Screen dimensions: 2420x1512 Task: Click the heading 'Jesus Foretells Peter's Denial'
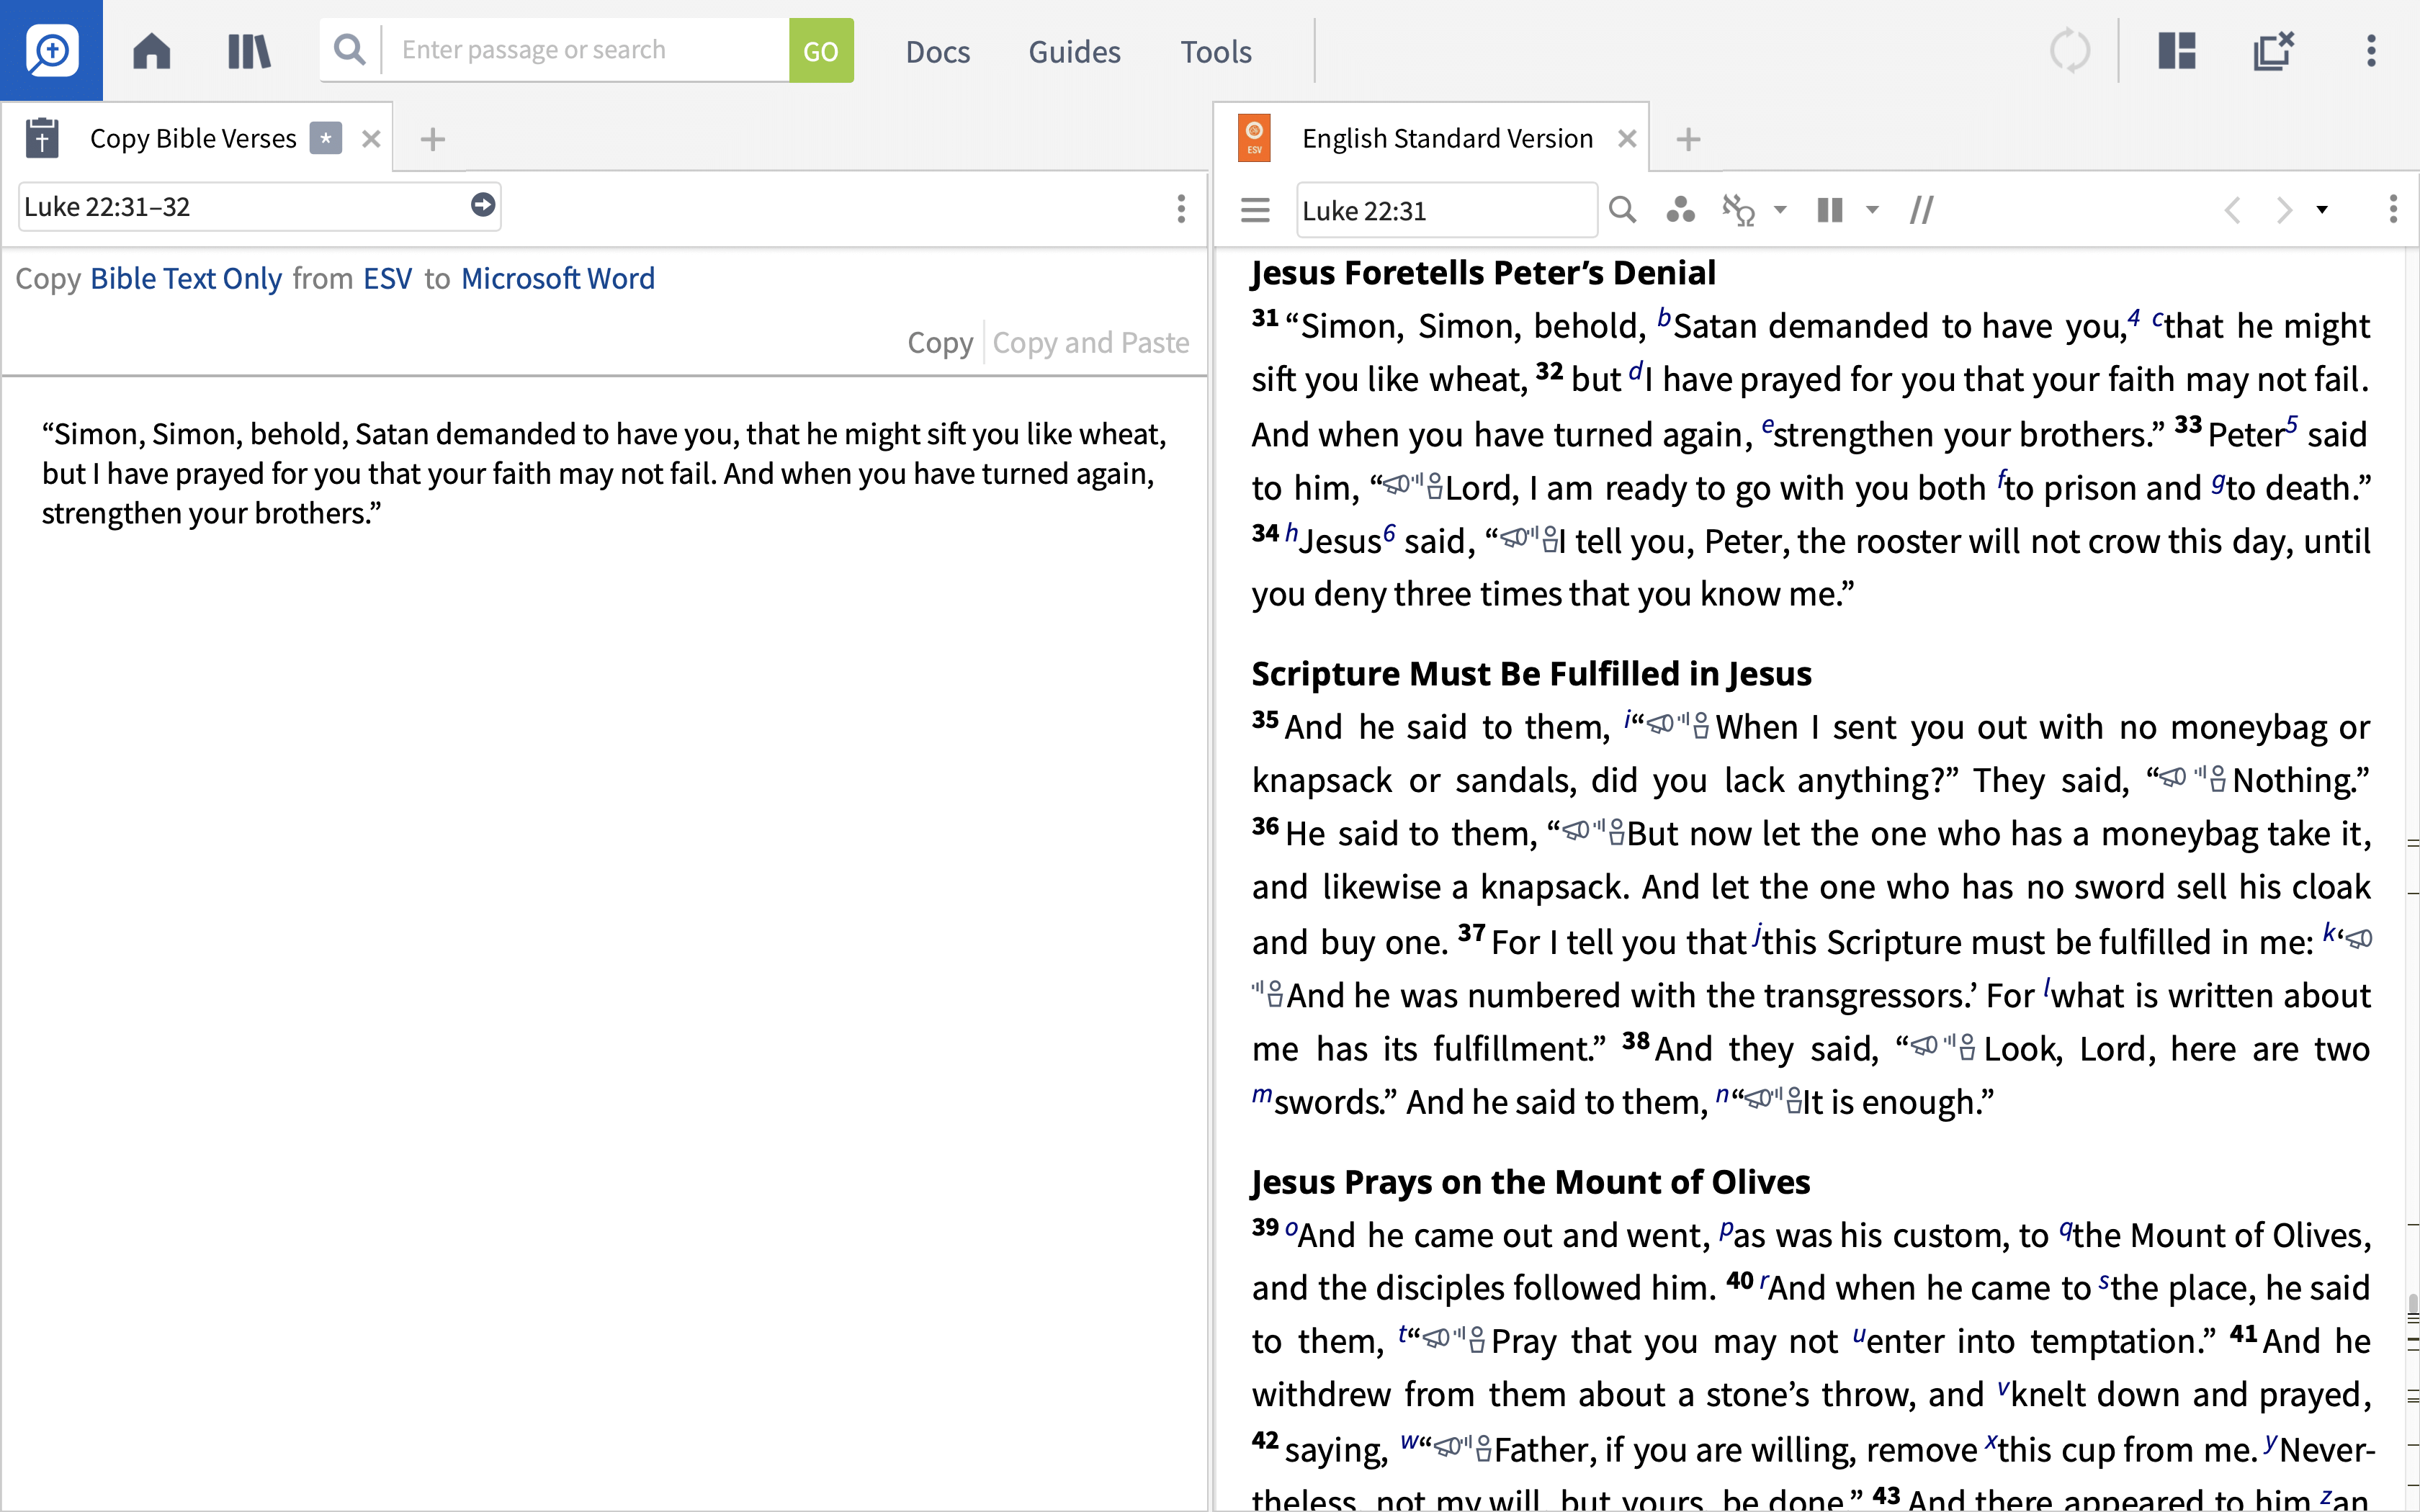click(1483, 272)
